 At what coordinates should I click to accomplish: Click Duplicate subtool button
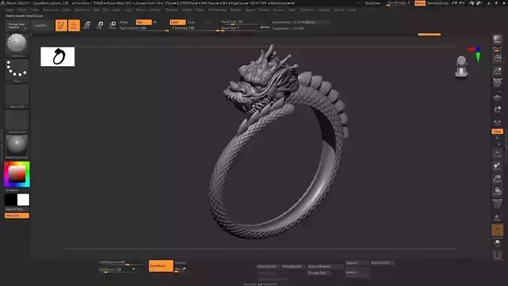pyautogui.click(x=383, y=263)
